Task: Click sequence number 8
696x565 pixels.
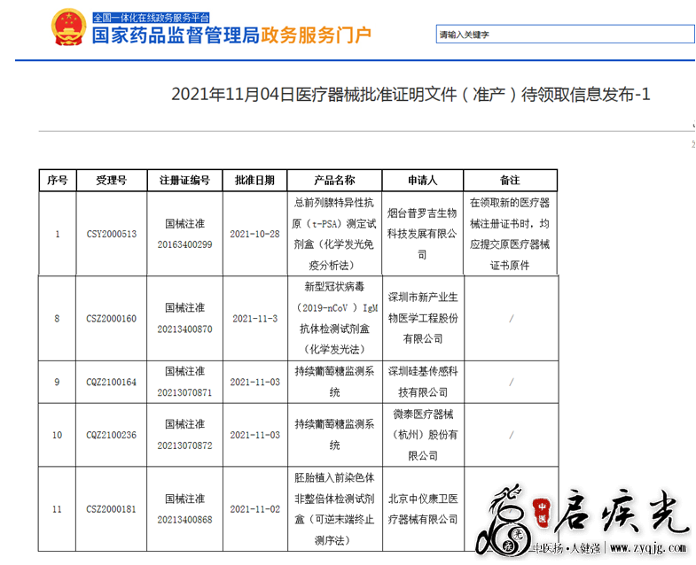Action: (x=57, y=319)
